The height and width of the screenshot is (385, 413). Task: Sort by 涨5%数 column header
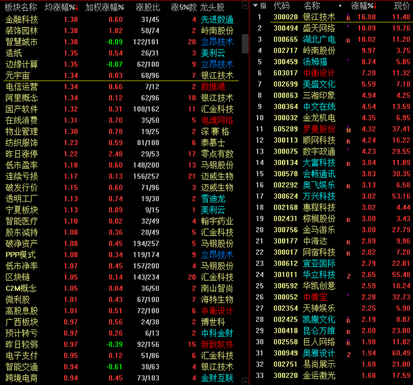click(183, 7)
